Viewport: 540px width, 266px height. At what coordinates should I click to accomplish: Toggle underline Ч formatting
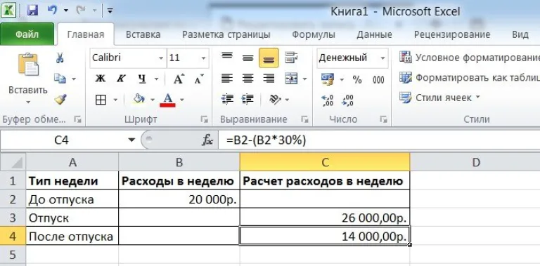(x=142, y=79)
